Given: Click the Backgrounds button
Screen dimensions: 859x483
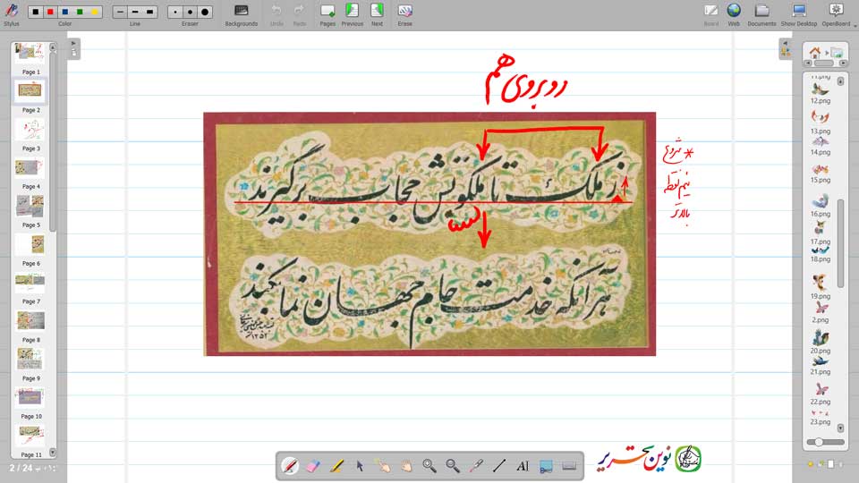Looking at the screenshot, I should pyautogui.click(x=241, y=12).
